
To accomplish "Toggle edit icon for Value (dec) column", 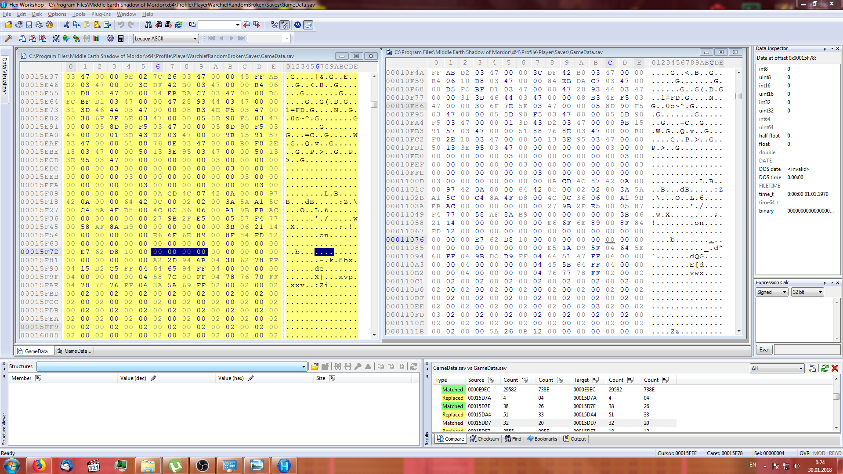I will (x=153, y=378).
